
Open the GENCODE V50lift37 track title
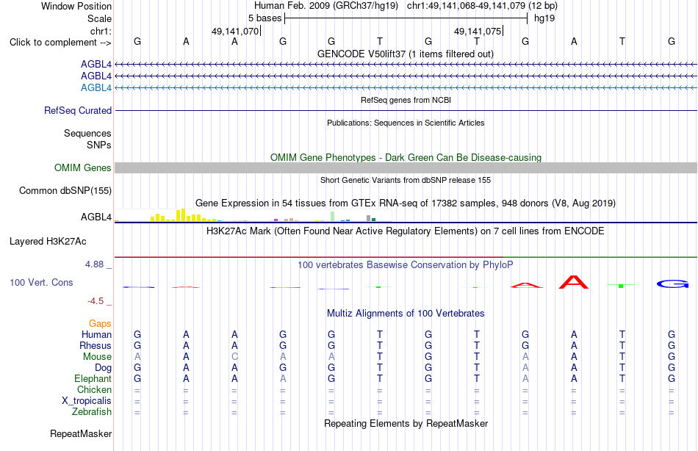coord(405,54)
